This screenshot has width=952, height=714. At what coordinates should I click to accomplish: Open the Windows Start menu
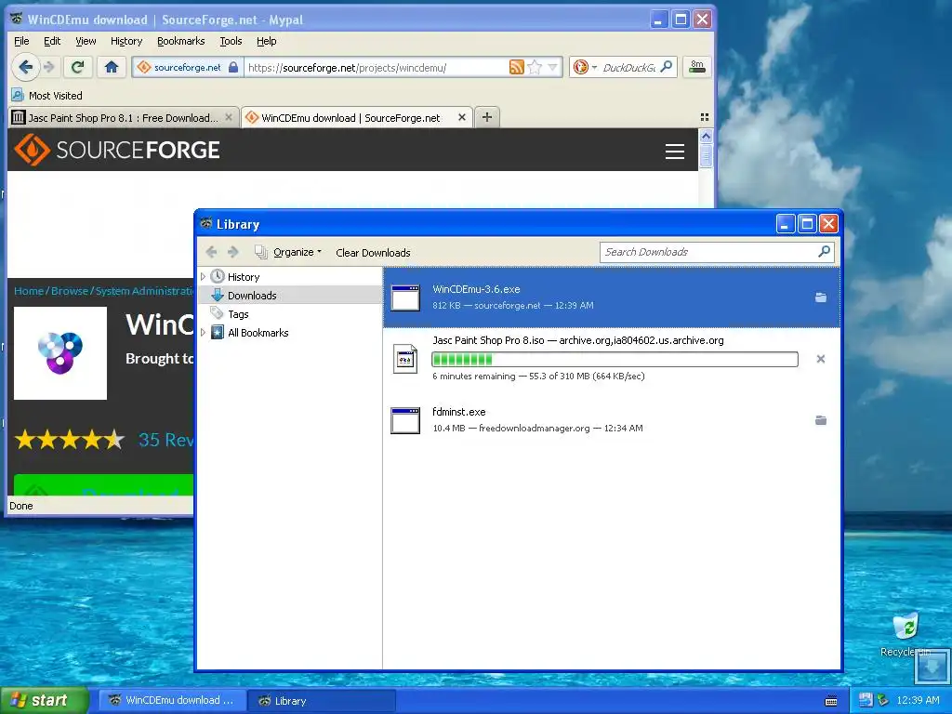tap(44, 700)
